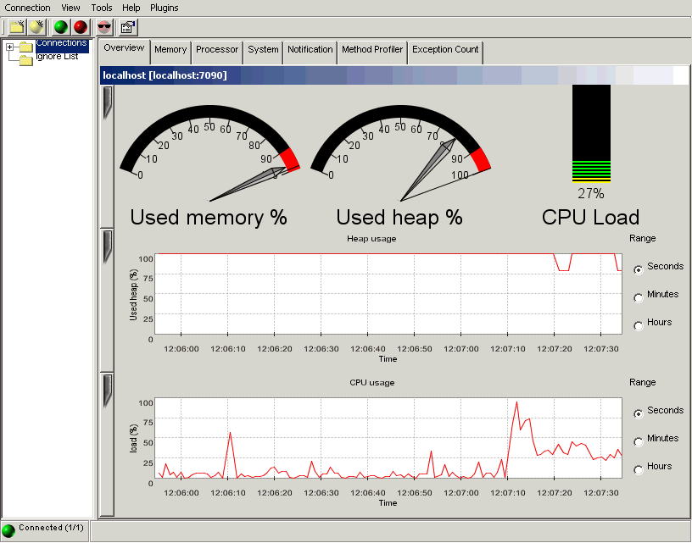Click the localhost:7090 title header bar
This screenshot has height=543, width=692.
pyautogui.click(x=394, y=75)
